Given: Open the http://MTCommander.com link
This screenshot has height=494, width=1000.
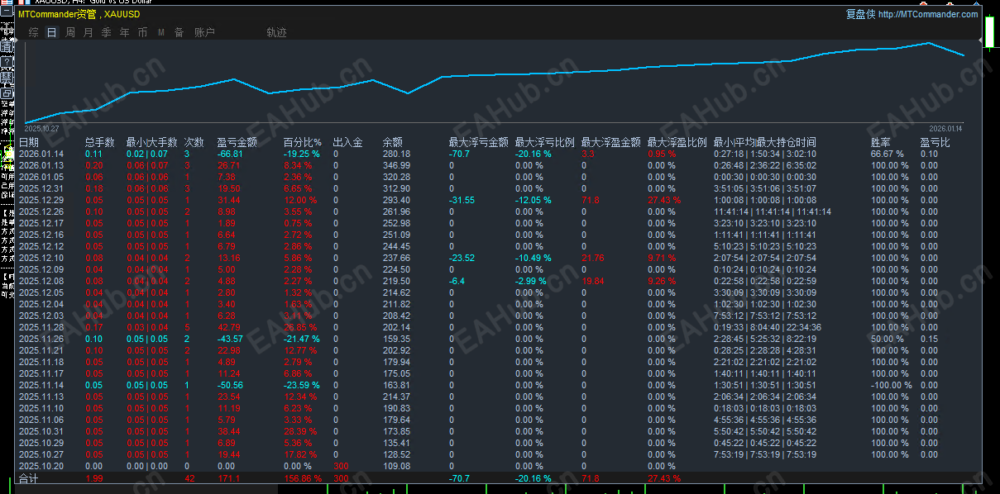Looking at the screenshot, I should (x=928, y=14).
